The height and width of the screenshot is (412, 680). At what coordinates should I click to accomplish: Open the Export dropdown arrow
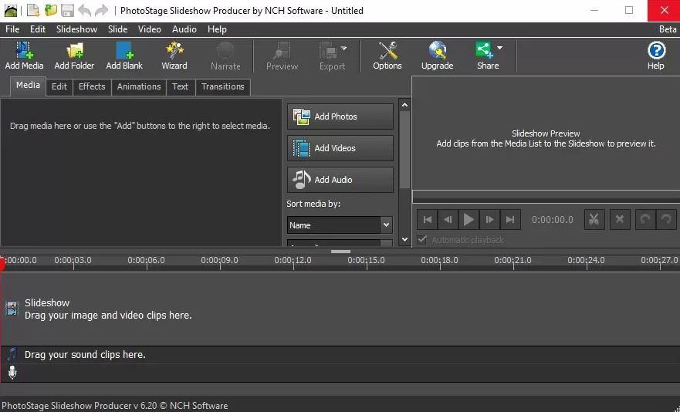pos(344,48)
